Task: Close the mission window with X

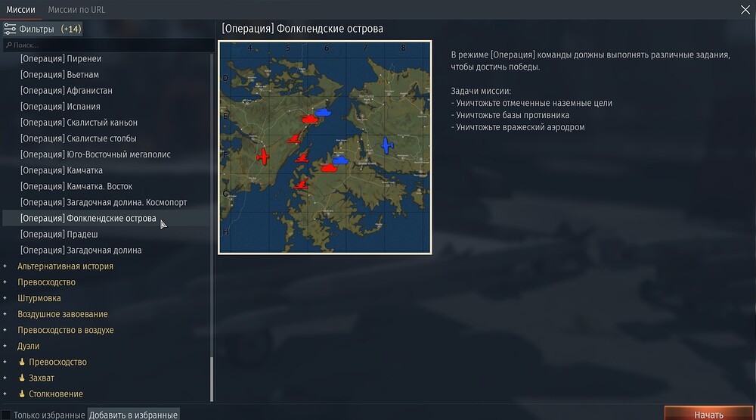Action: tap(745, 9)
